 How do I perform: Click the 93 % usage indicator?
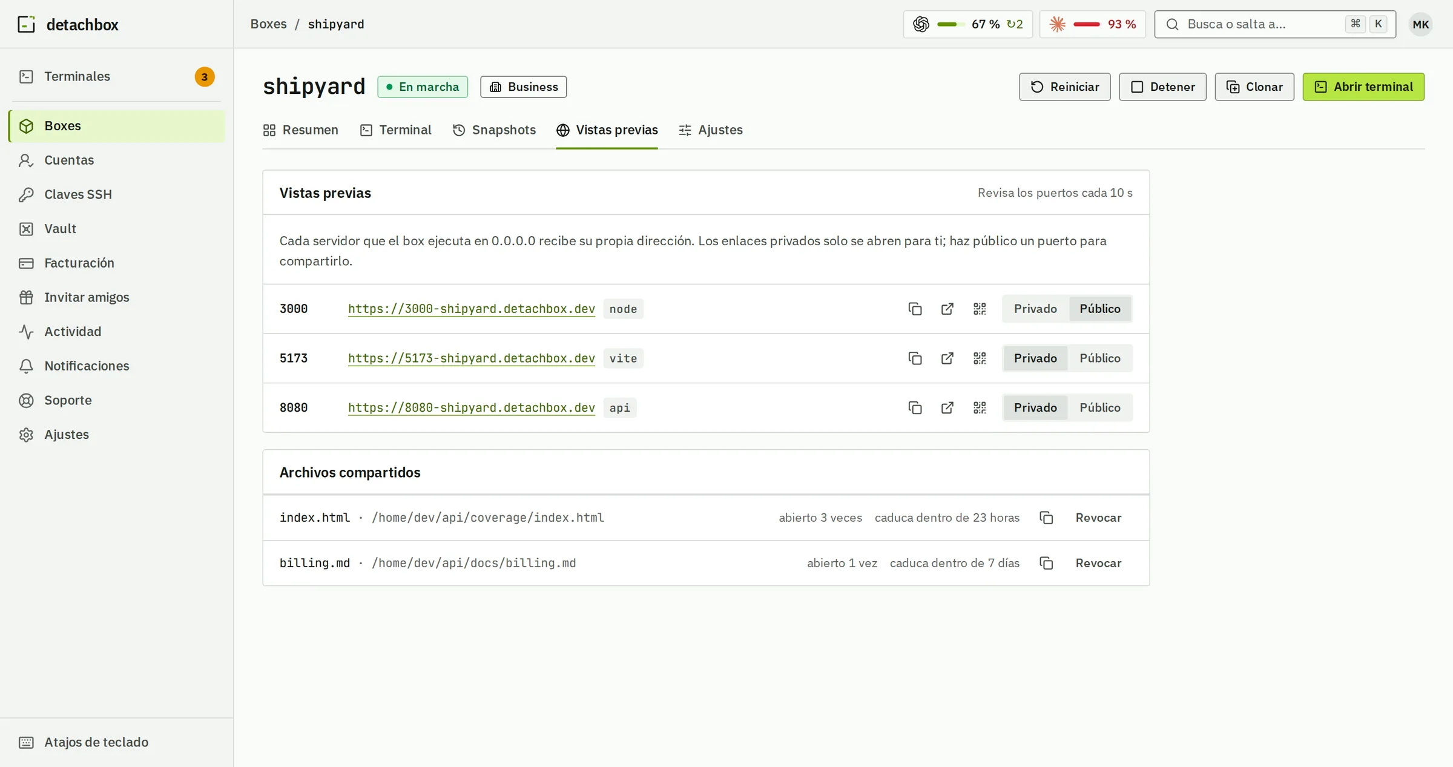[1092, 24]
